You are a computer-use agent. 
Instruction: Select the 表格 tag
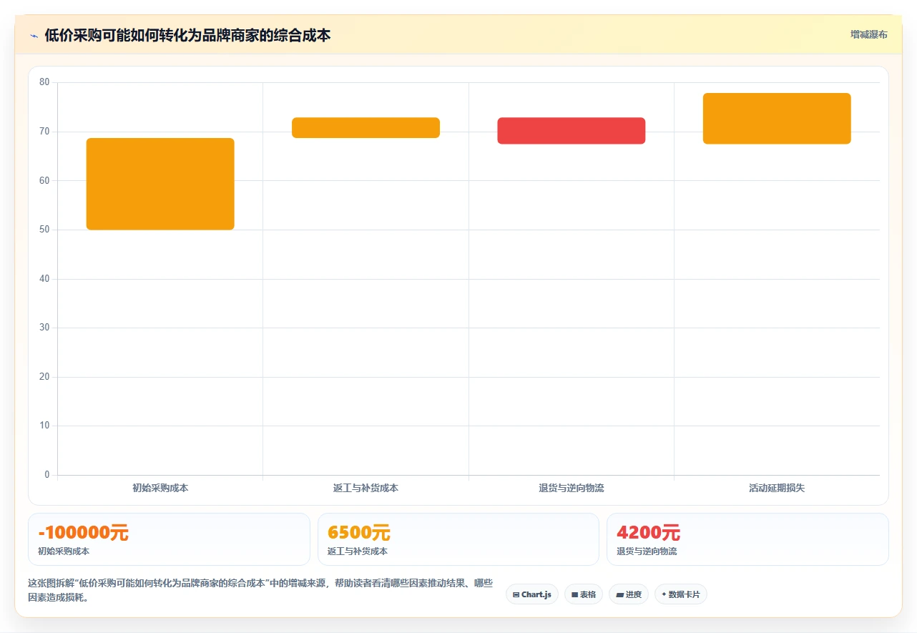[584, 594]
